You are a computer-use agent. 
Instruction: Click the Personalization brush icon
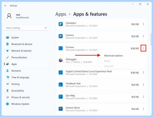pos(7,57)
